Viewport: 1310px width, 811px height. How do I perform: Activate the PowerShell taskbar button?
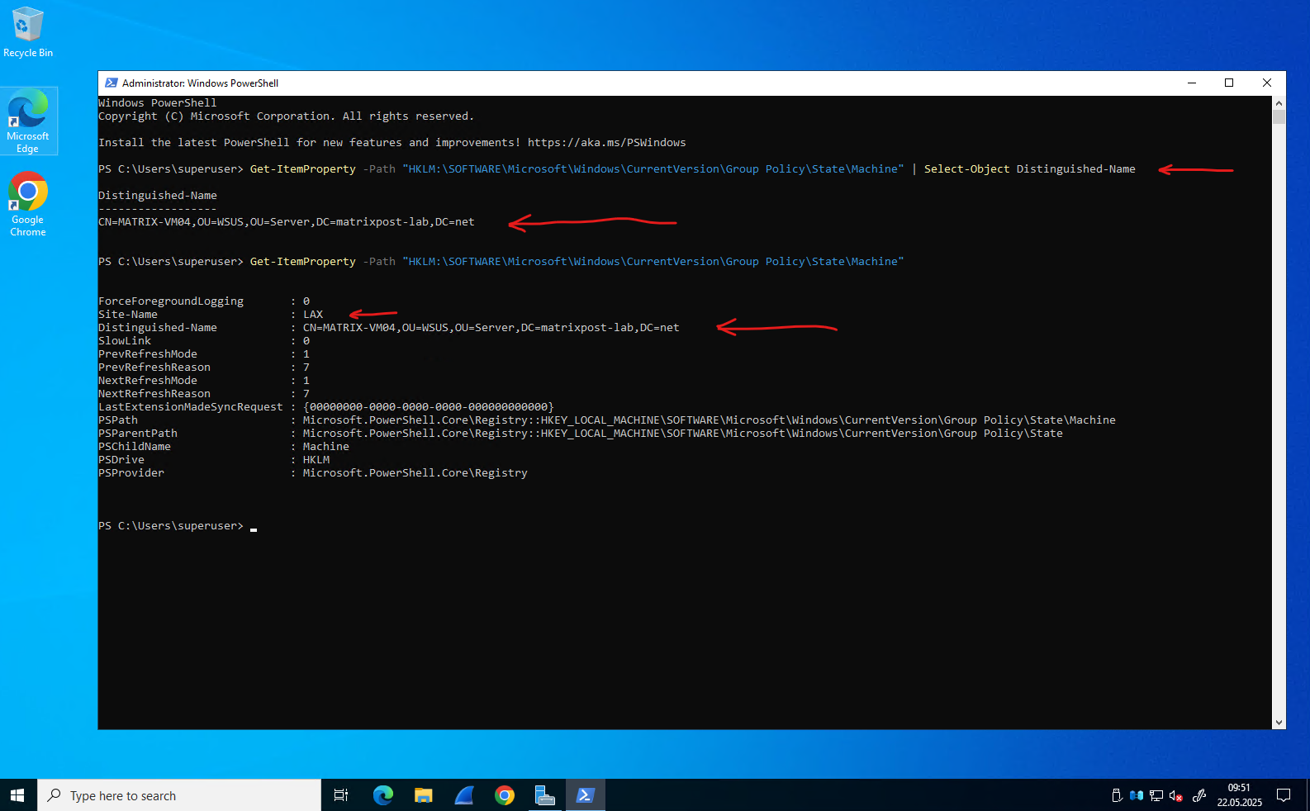586,795
